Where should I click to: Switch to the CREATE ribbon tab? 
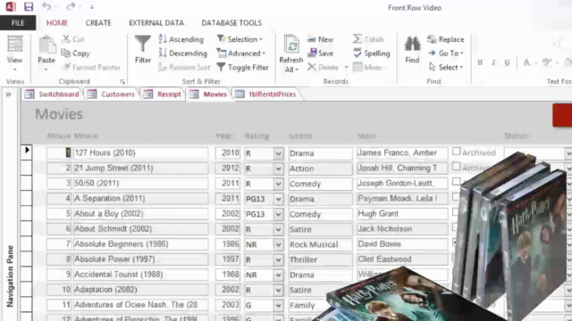(x=98, y=23)
